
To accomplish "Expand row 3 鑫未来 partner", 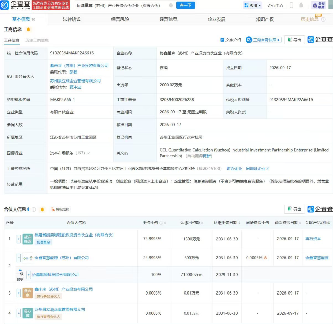I will (x=19, y=293).
